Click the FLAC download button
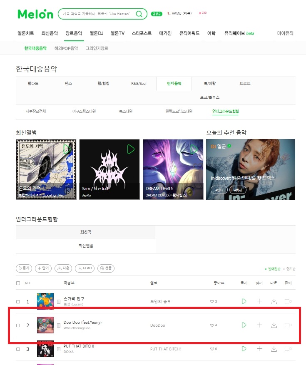The image size is (306, 365). click(85, 268)
